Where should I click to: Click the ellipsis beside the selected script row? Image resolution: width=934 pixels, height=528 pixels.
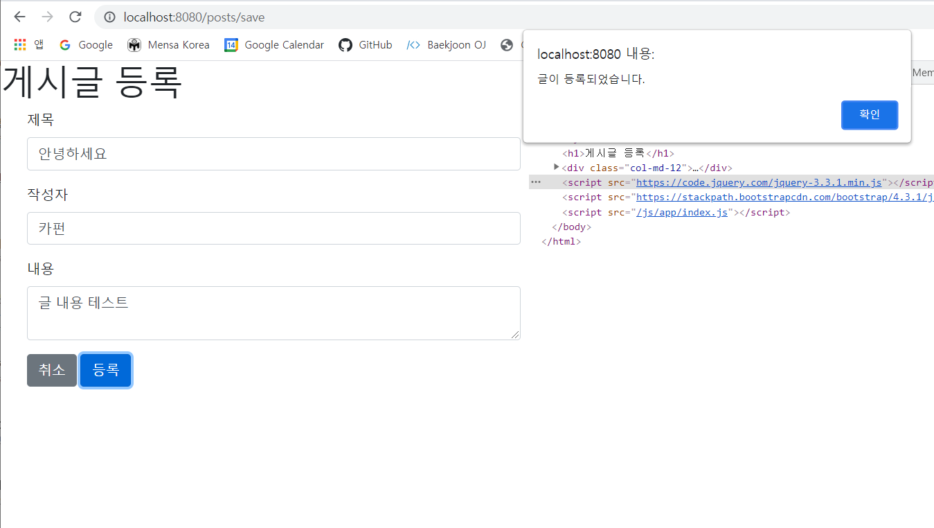pos(535,182)
